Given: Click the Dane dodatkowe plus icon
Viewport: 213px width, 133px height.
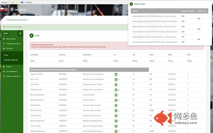Looking at the screenshot, I should [x=4, y=71].
